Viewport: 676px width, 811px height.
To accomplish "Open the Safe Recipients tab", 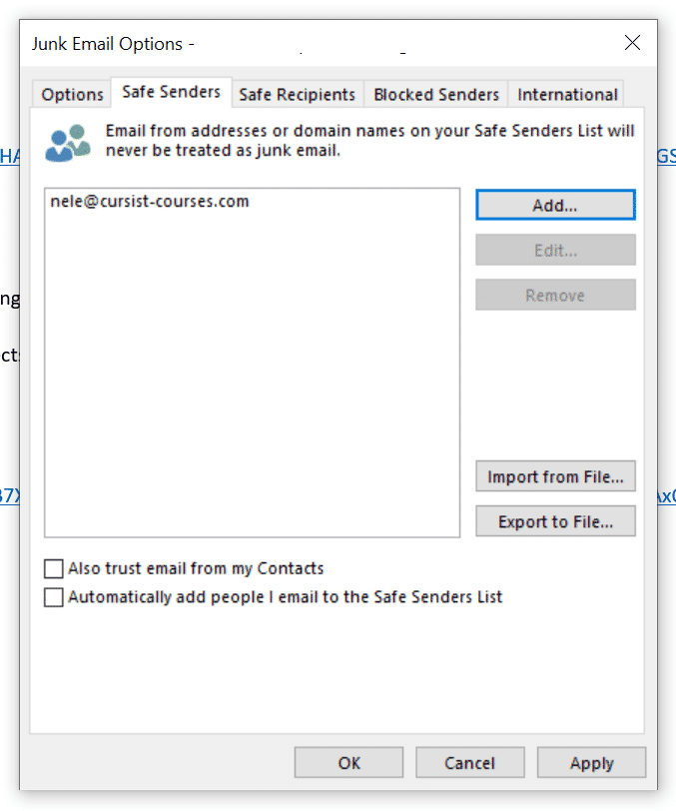I will pos(297,94).
